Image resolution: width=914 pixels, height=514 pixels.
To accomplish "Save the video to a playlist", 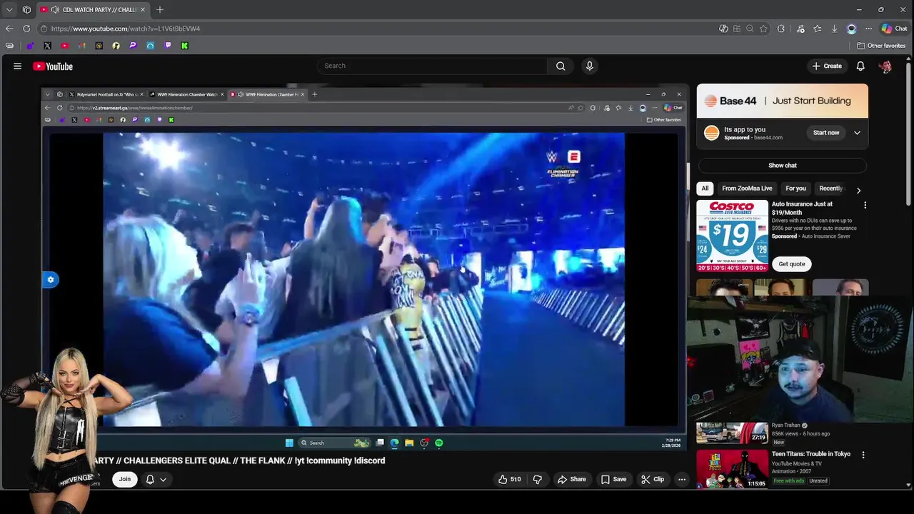I will (613, 479).
